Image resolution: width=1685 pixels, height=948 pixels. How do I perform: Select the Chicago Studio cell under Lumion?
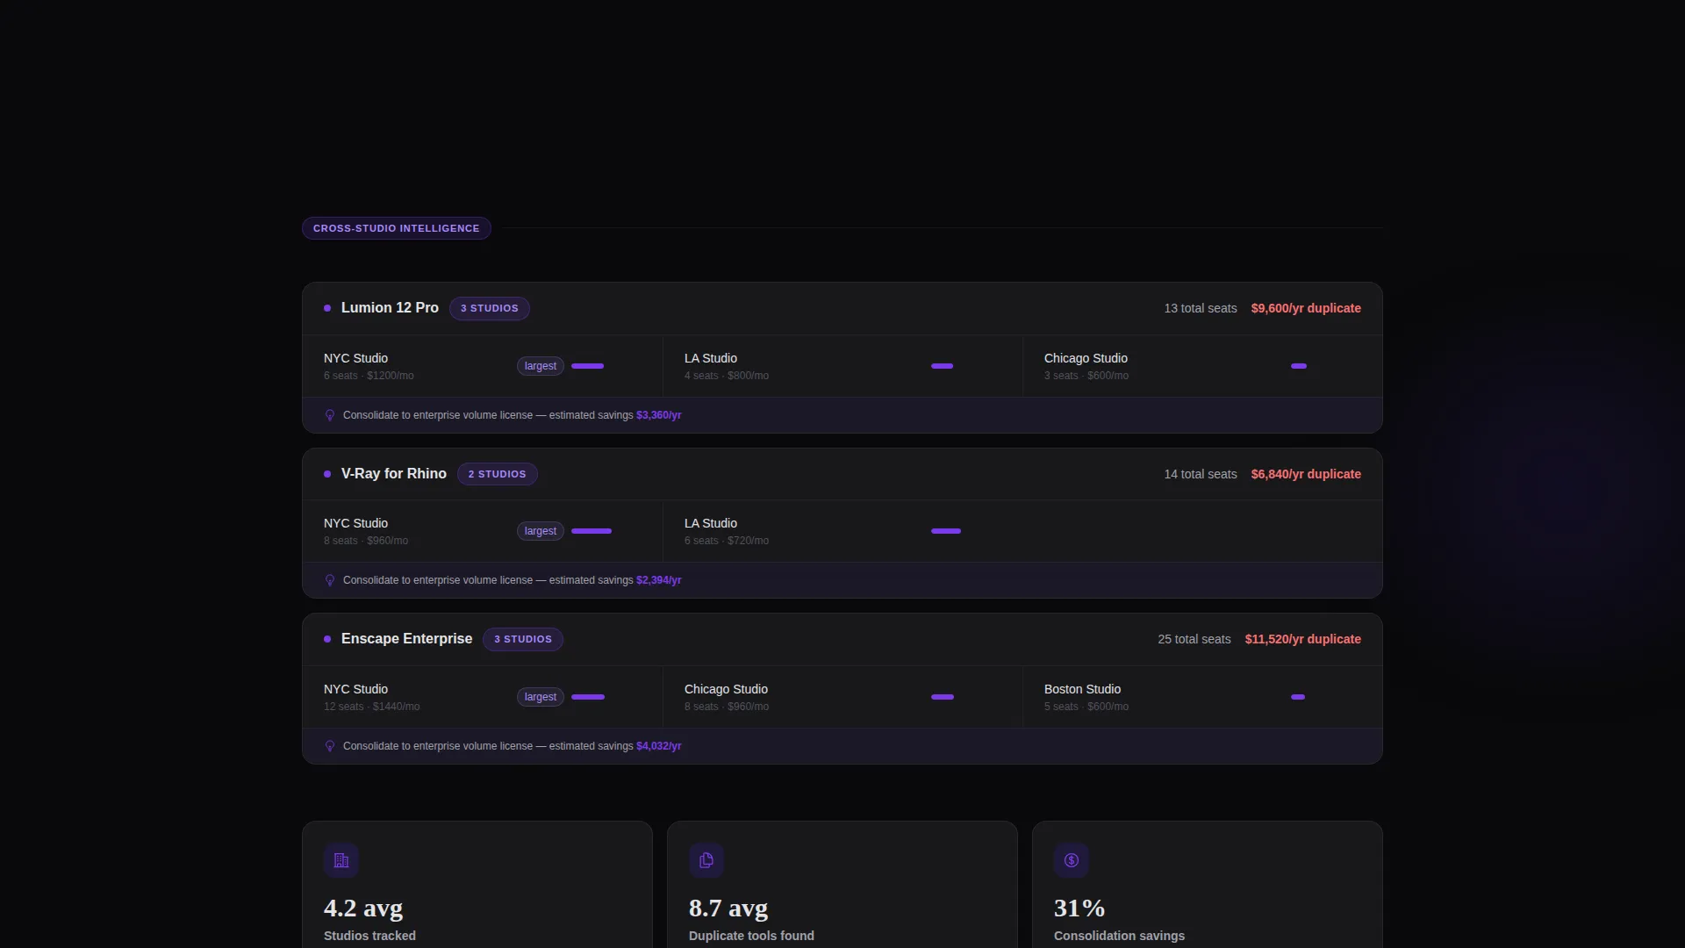tap(1202, 366)
